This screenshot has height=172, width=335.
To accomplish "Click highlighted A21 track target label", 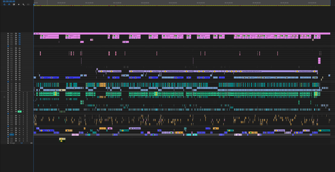I will 11,135.
